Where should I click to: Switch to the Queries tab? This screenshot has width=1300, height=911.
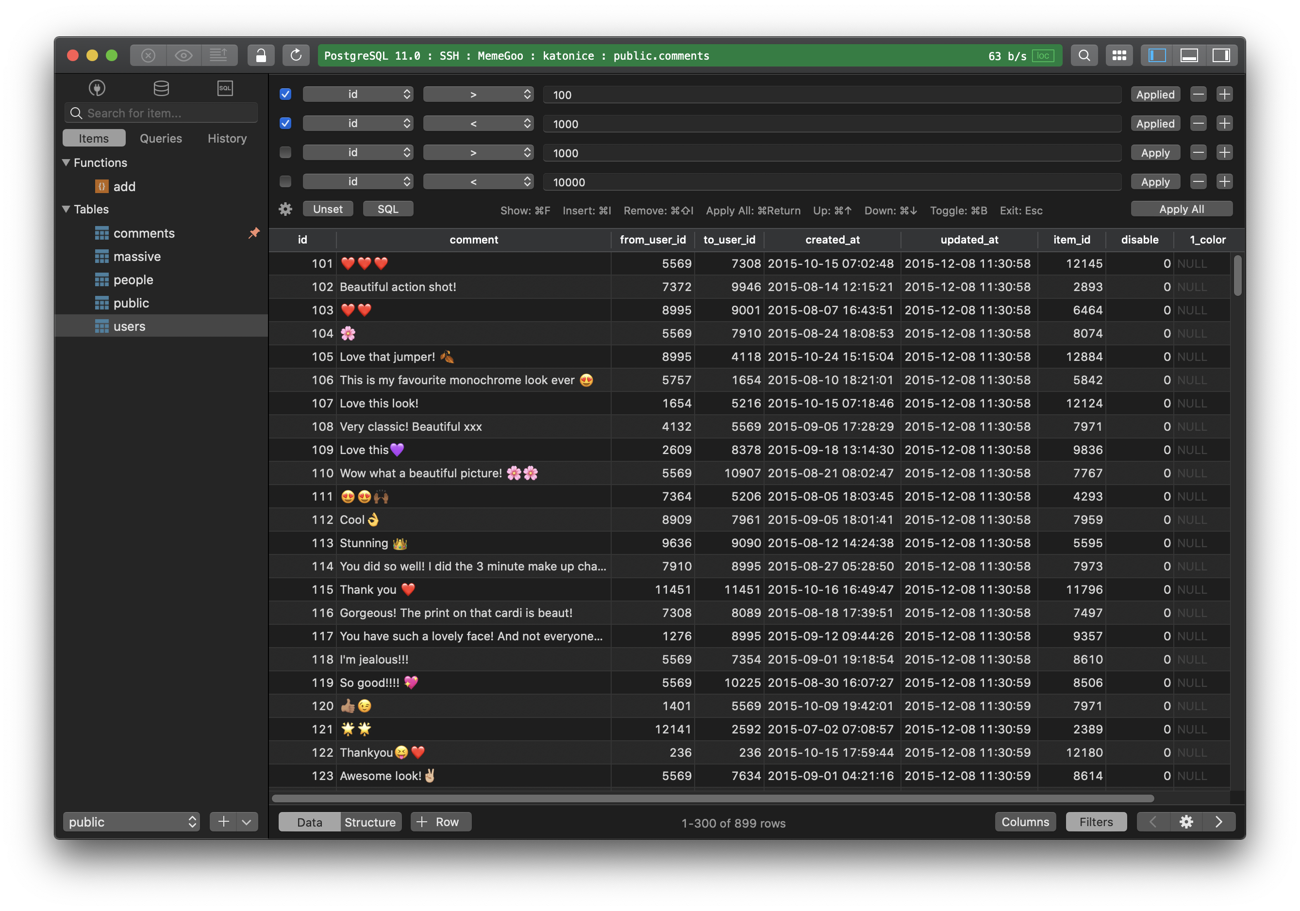tap(161, 138)
